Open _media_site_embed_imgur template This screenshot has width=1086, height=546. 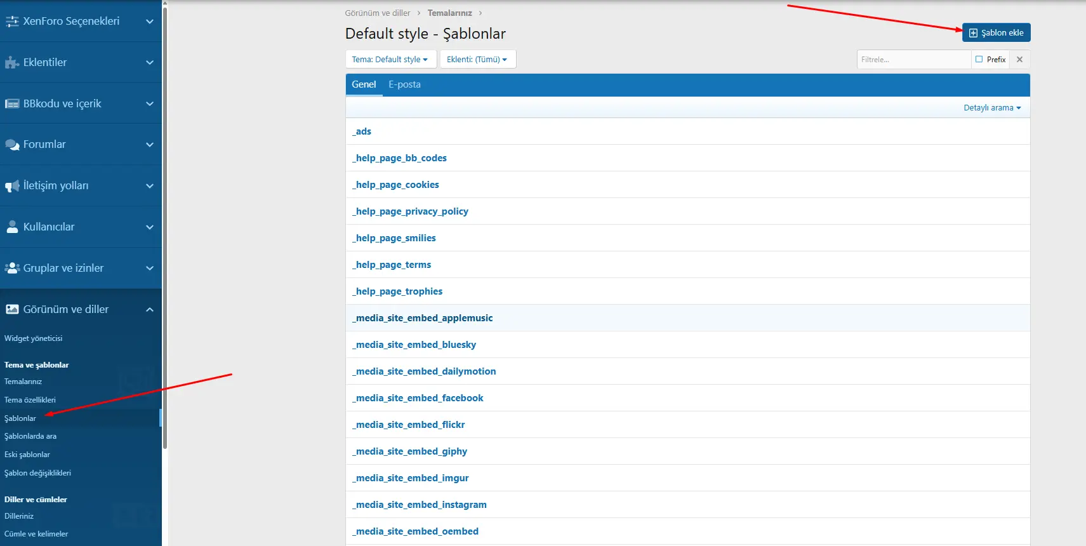[411, 478]
